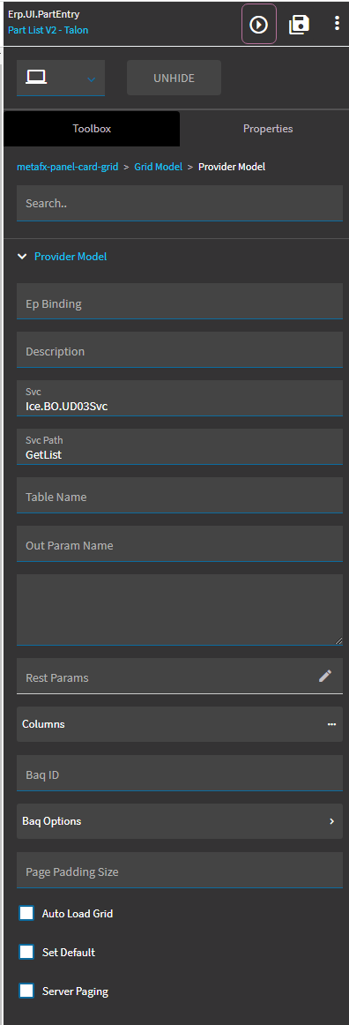Navigate to Grid Model breadcrumb

158,167
